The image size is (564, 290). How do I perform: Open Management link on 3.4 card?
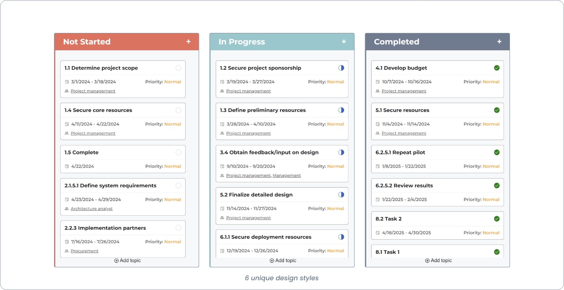(x=287, y=175)
